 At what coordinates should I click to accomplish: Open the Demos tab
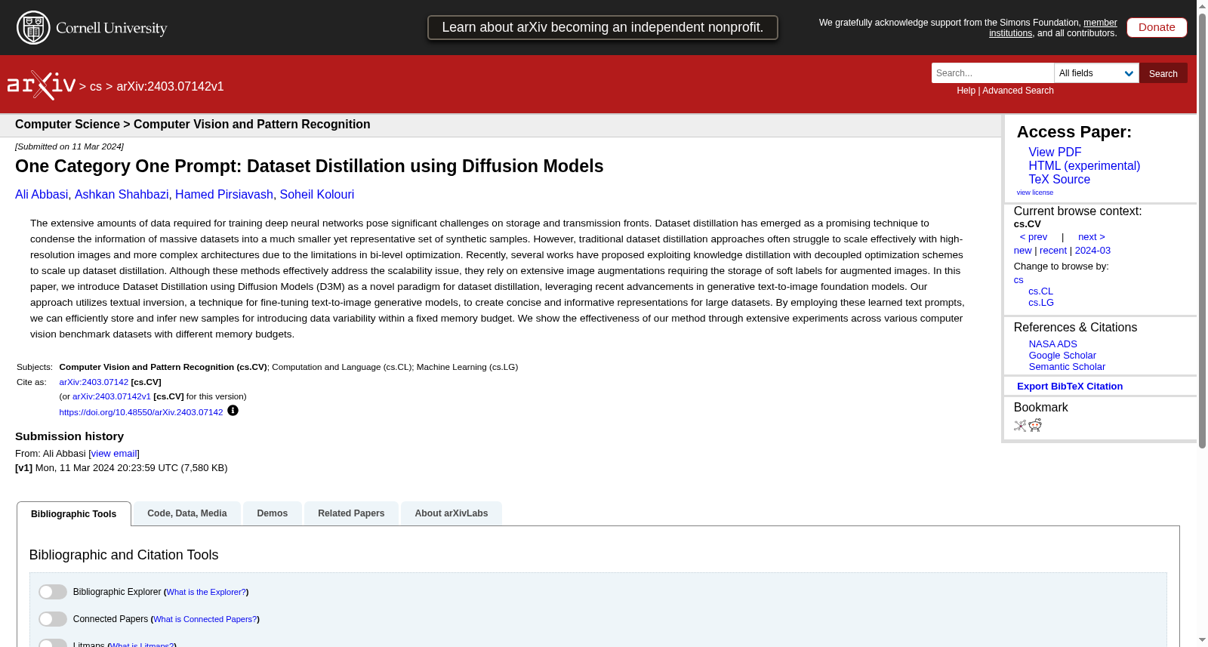pos(273,513)
